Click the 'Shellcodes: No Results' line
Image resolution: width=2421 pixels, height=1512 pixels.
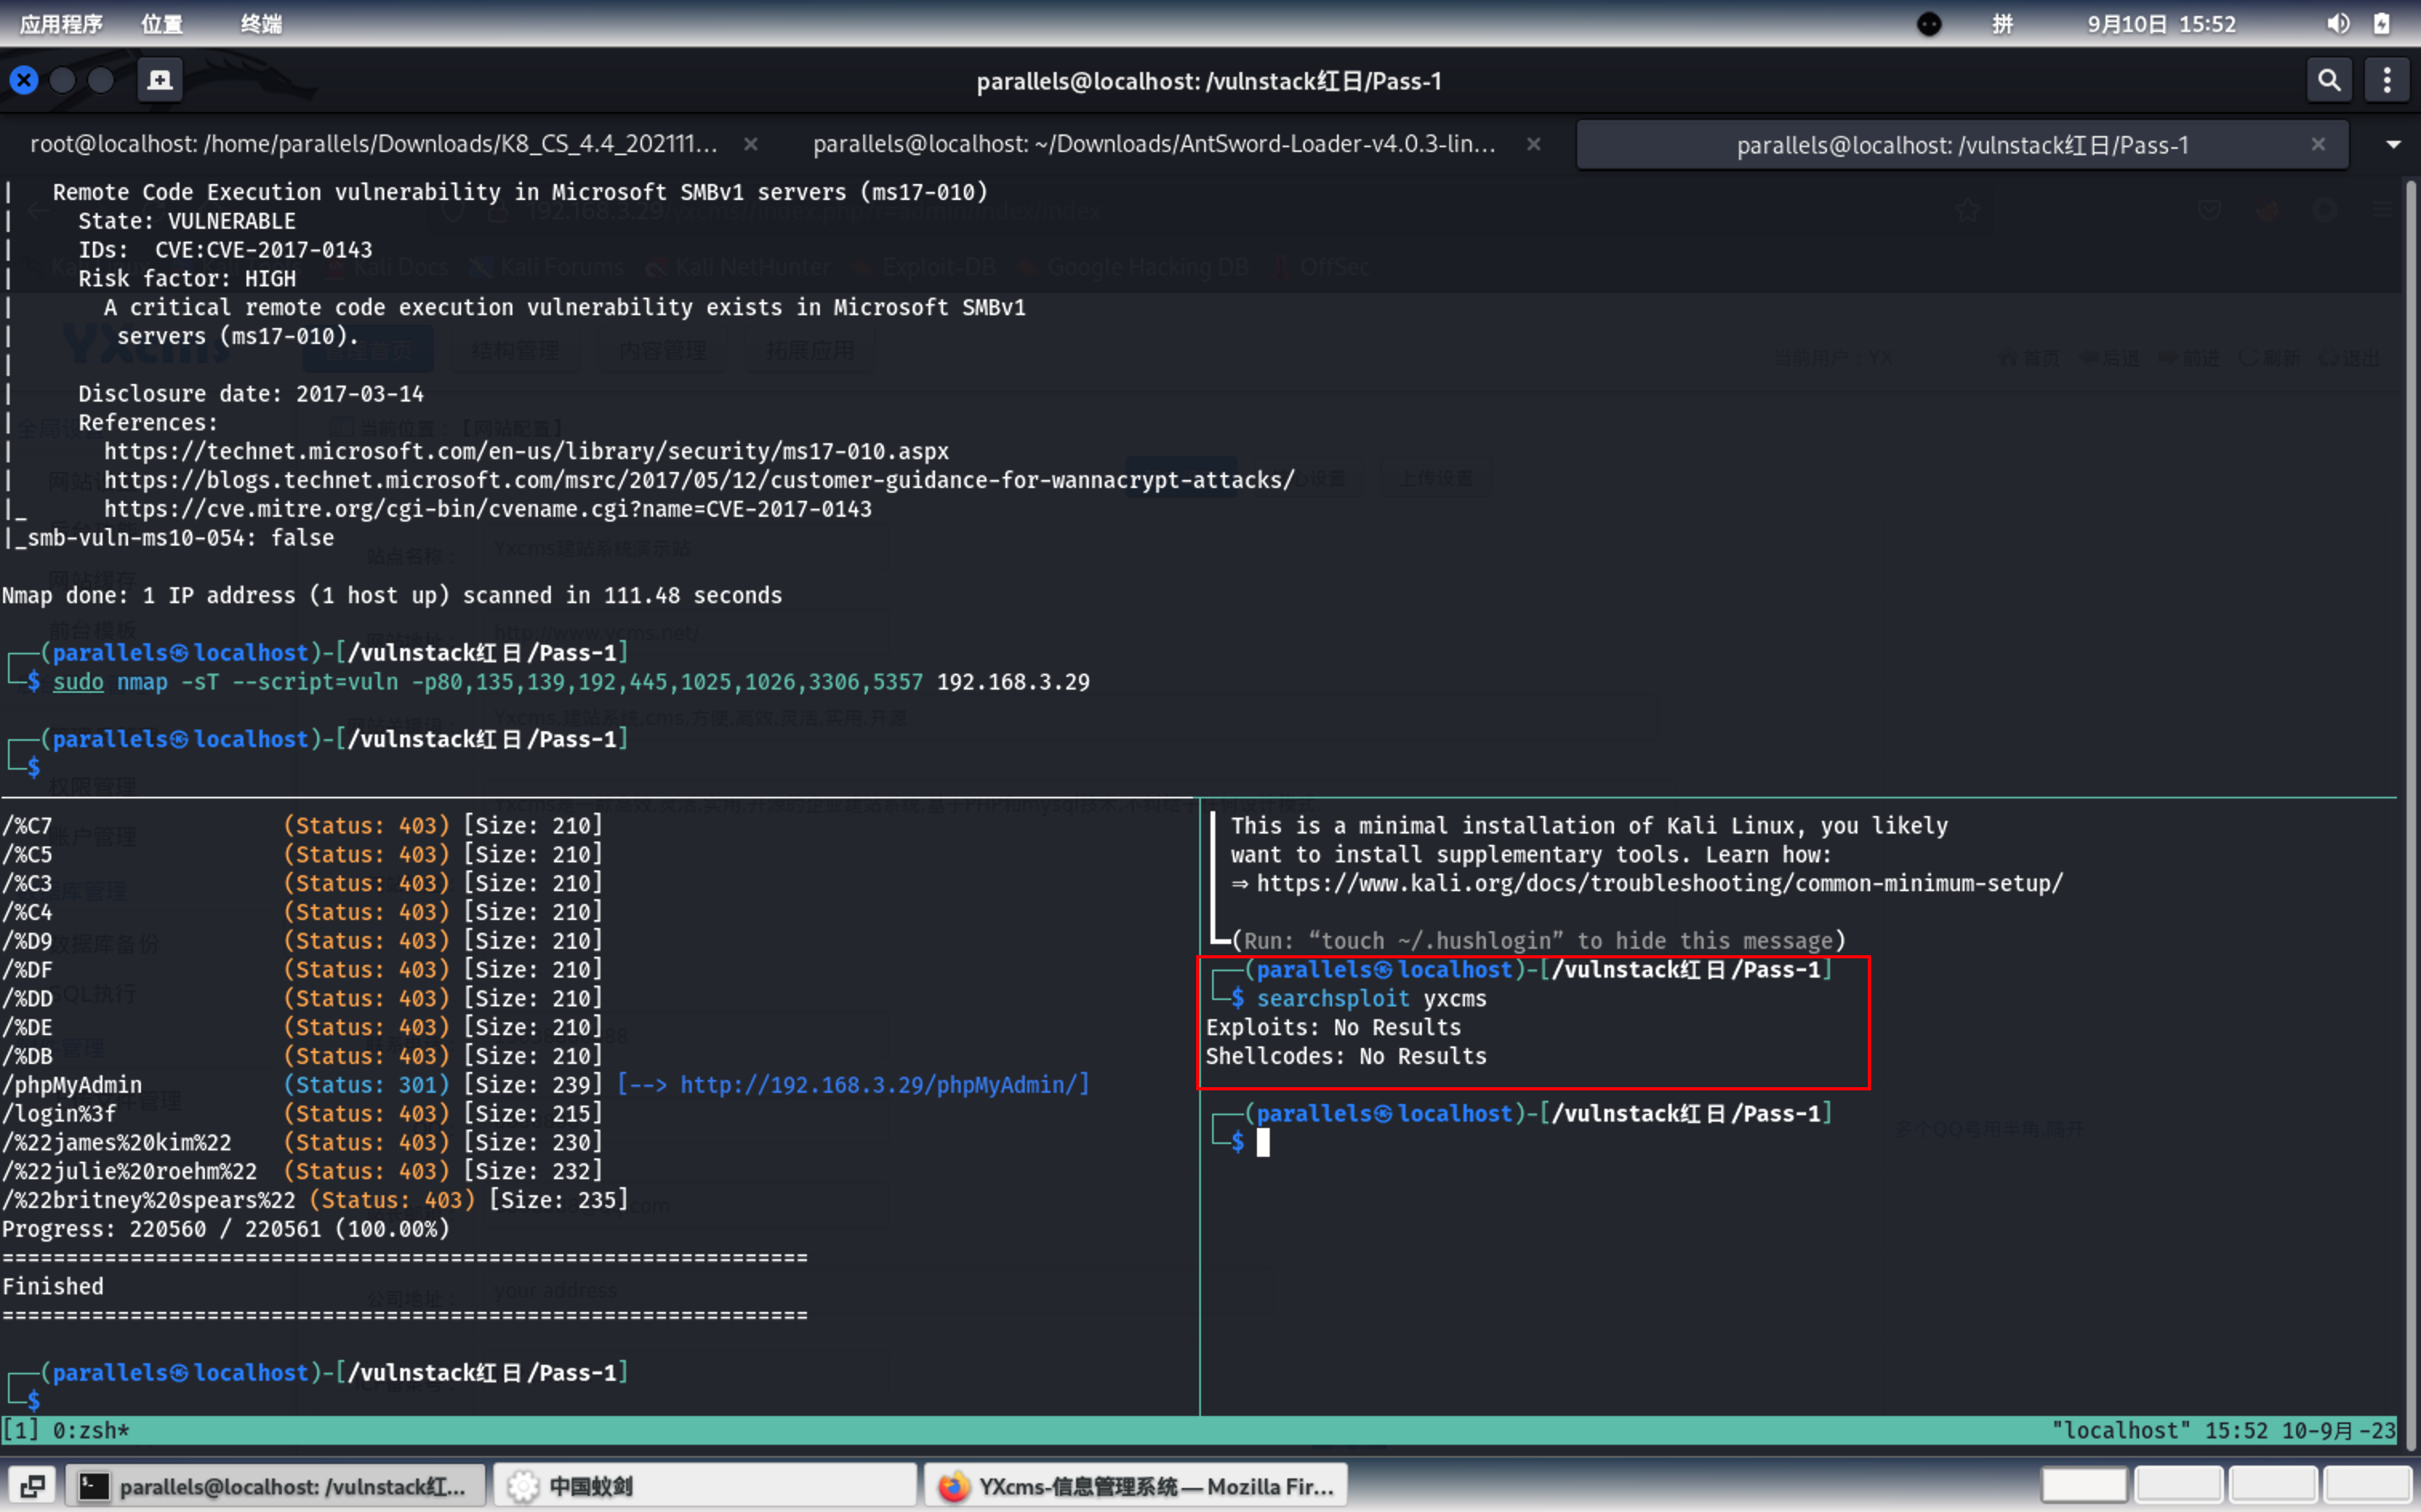point(1346,1056)
